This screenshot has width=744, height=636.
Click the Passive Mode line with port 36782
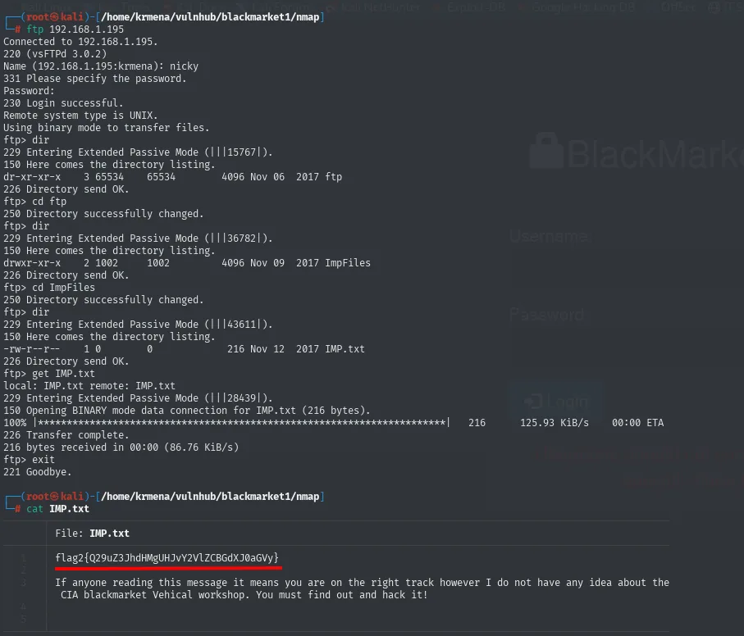pyautogui.click(x=138, y=238)
